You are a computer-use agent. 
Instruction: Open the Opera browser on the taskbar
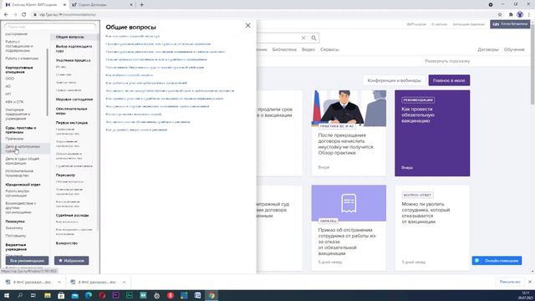102,295
